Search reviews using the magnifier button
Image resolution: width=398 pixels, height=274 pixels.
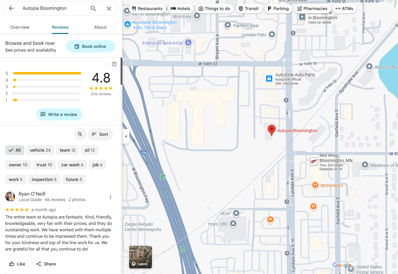tap(80, 134)
